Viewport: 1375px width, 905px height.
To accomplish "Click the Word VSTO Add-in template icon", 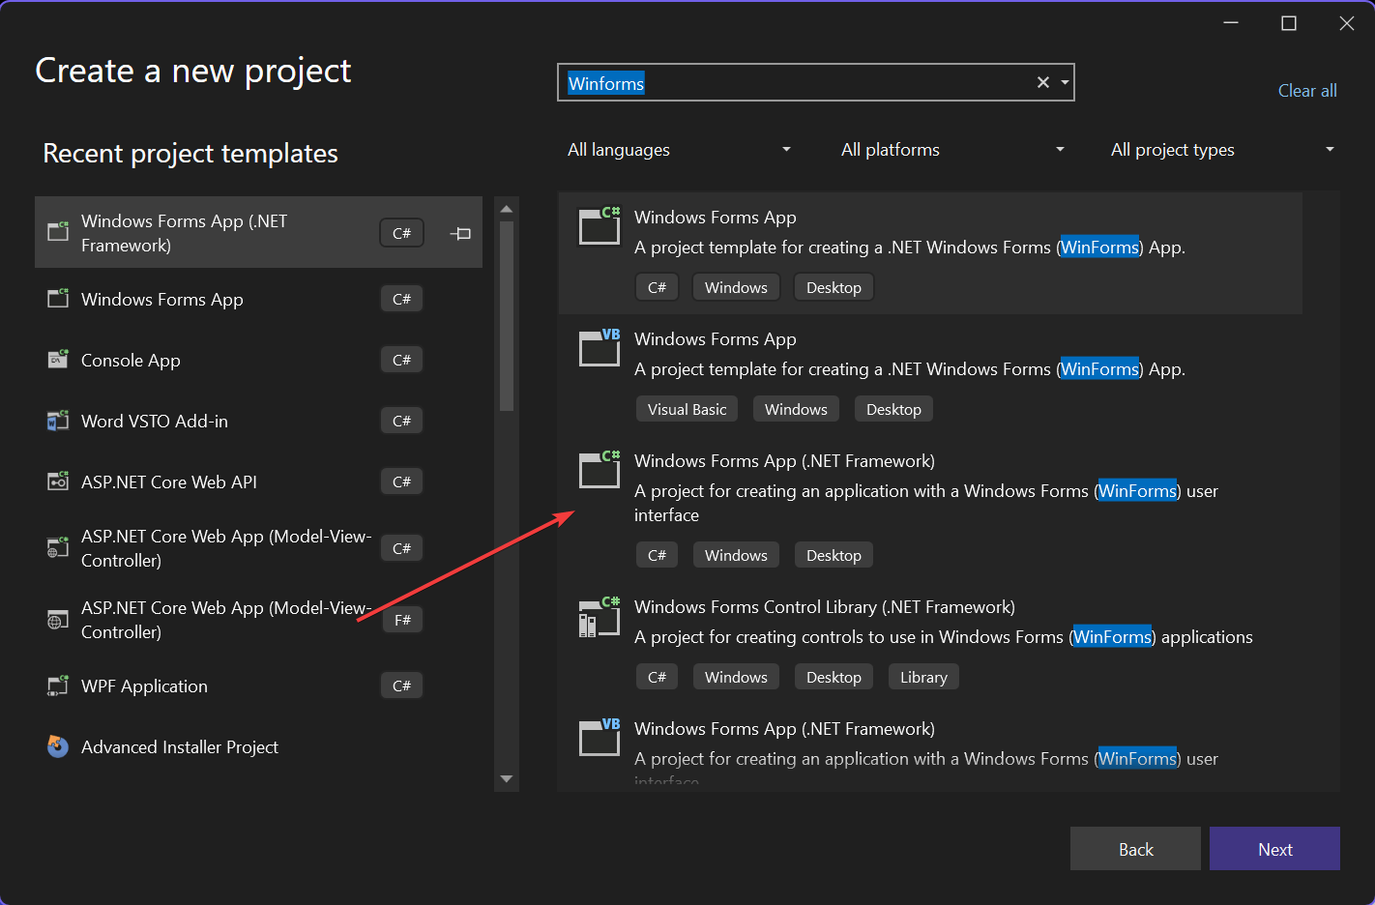I will (x=58, y=420).
